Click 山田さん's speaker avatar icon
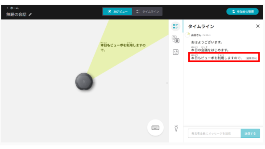This screenshot has width=265, height=149. [187, 35]
